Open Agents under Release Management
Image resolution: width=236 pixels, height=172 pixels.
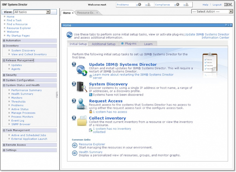click(x=15, y=69)
